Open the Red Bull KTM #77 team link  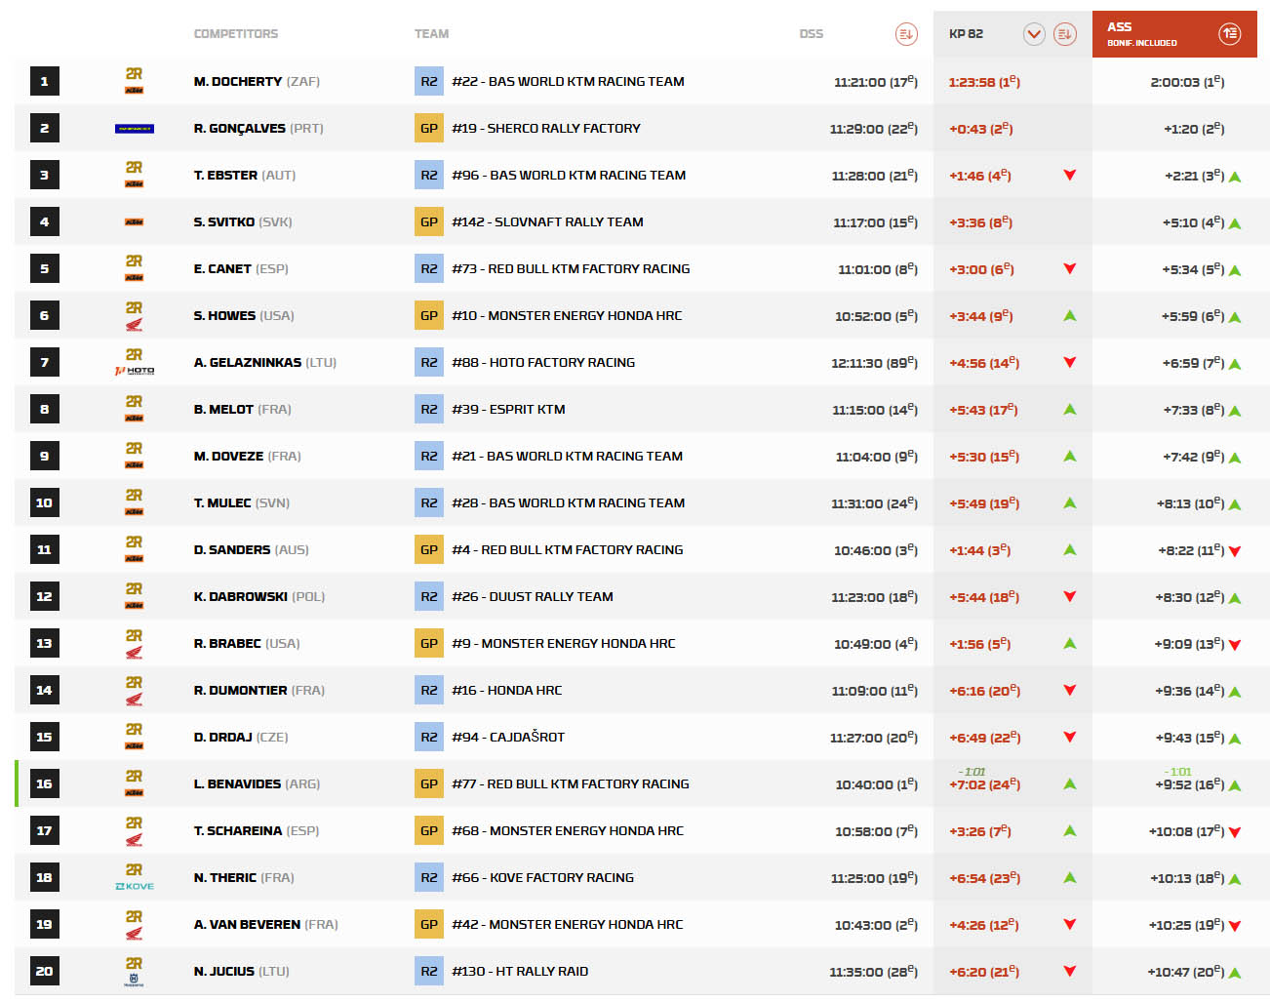[x=570, y=784]
